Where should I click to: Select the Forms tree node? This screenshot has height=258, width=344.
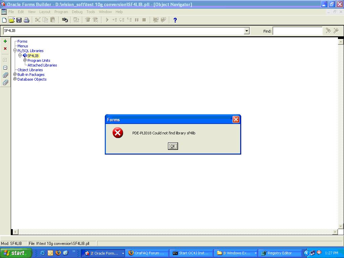pyautogui.click(x=23, y=41)
